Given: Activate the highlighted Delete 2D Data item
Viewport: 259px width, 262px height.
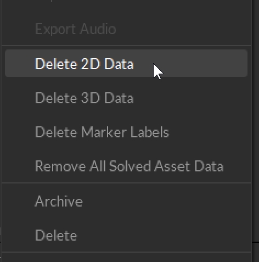Looking at the screenshot, I should [x=126, y=63].
